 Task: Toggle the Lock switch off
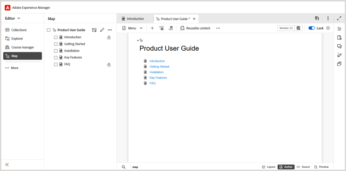pyautogui.click(x=311, y=28)
